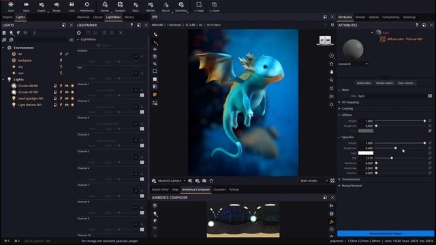Viewport: 436px width, 245px height.
Task: Click the Specular roughness slider handle
Action: (395, 148)
